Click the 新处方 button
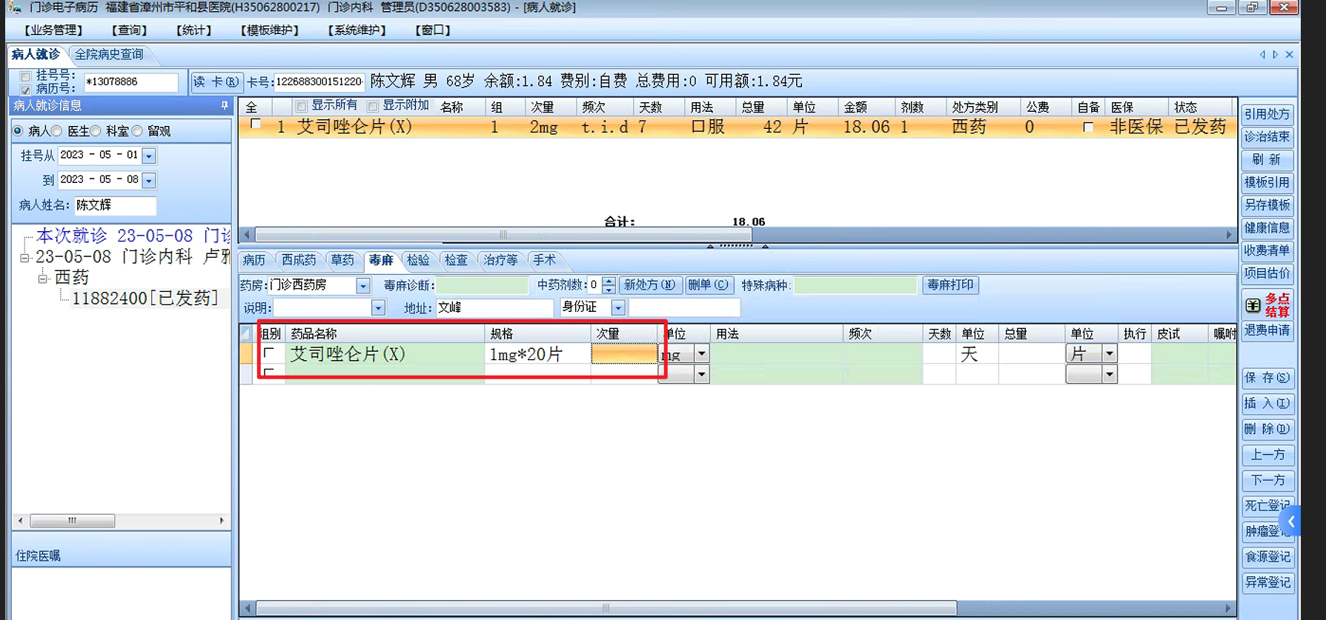 click(649, 285)
